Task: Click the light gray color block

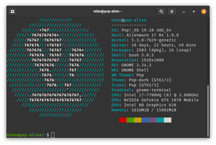Action: [168, 120]
